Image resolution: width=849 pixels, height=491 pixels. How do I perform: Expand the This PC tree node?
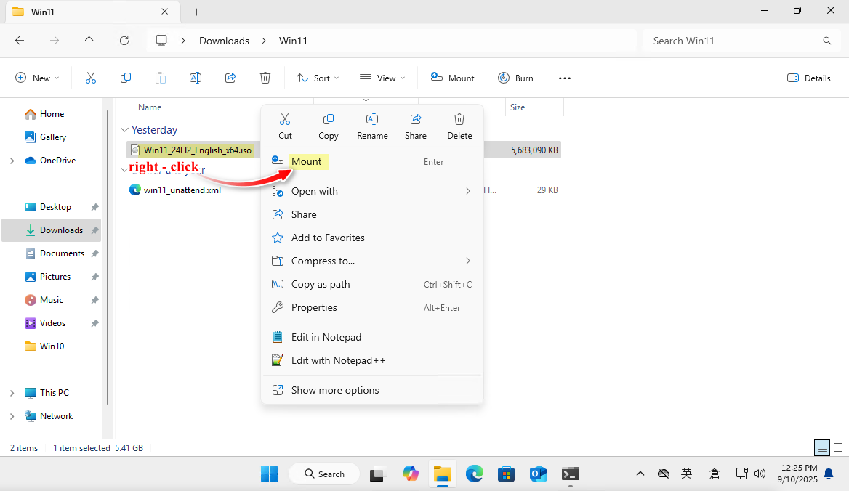12,393
